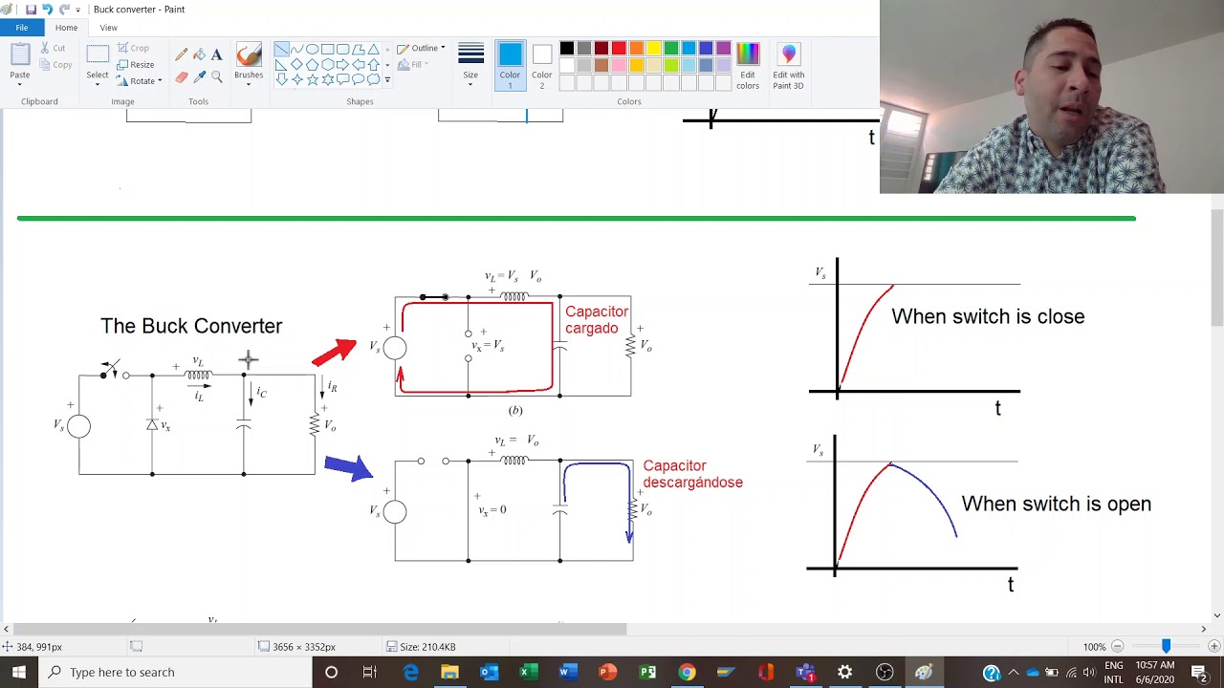The width and height of the screenshot is (1224, 688).
Task: Open Microsoft Teams from the taskbar
Action: click(805, 673)
